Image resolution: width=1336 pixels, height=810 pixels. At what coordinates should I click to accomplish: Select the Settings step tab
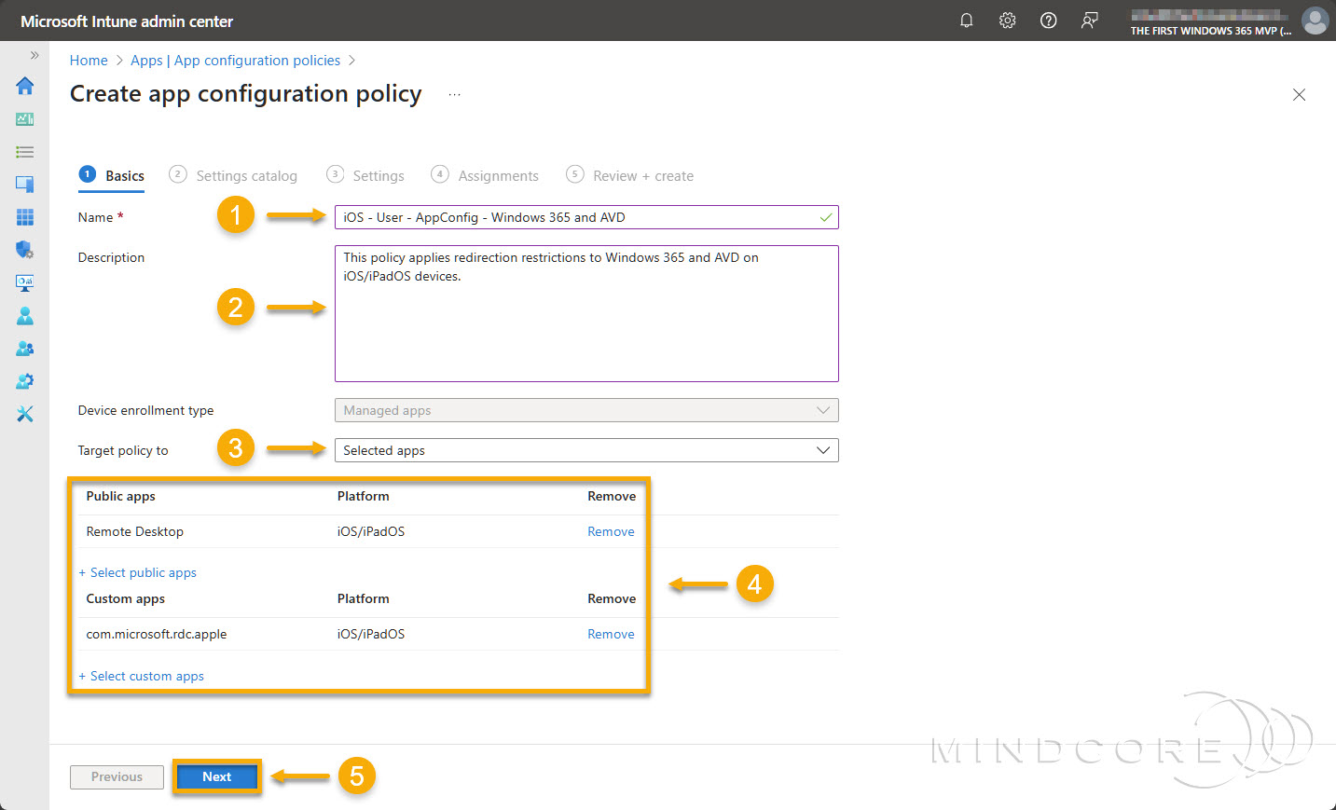pos(365,175)
